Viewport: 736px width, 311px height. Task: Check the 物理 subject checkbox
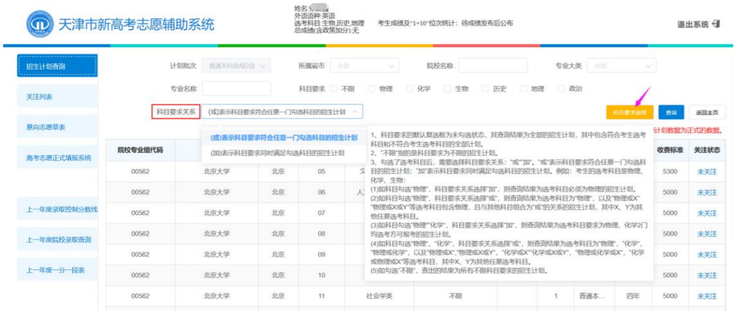(372, 89)
